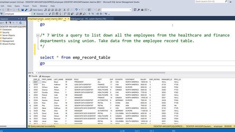Click the editor horizontal scrollbar

point(102,73)
